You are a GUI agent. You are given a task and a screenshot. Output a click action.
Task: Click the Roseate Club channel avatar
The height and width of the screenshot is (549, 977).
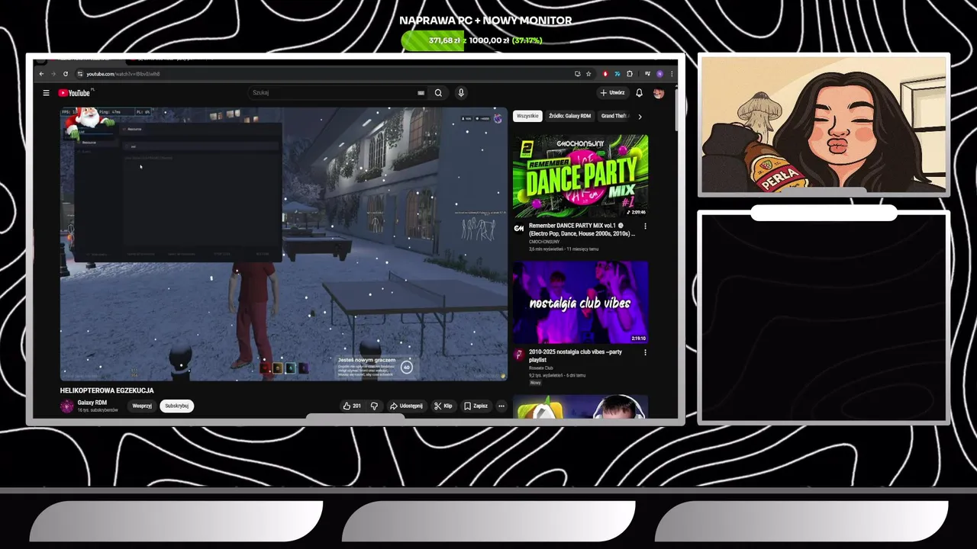coord(519,355)
